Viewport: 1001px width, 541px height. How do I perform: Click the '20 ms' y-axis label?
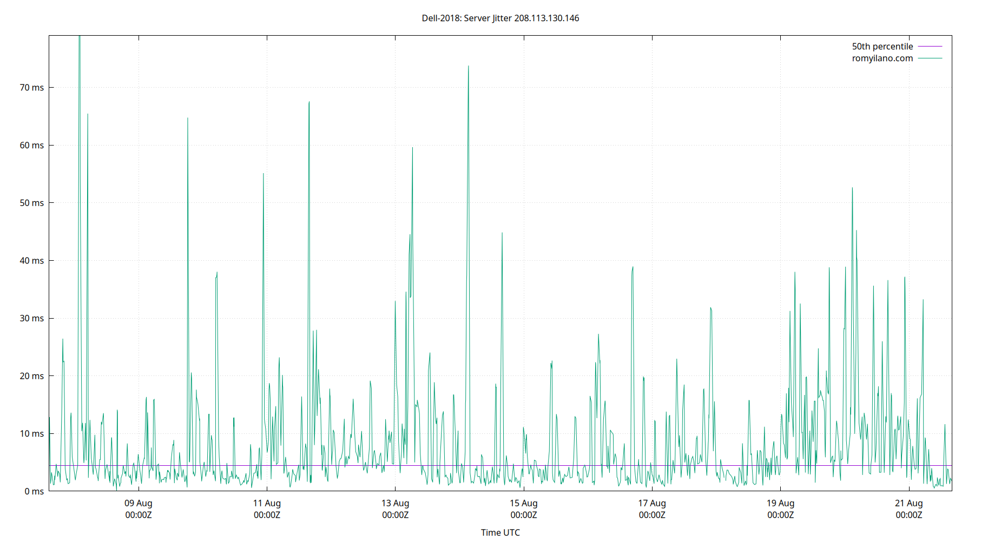(x=32, y=376)
